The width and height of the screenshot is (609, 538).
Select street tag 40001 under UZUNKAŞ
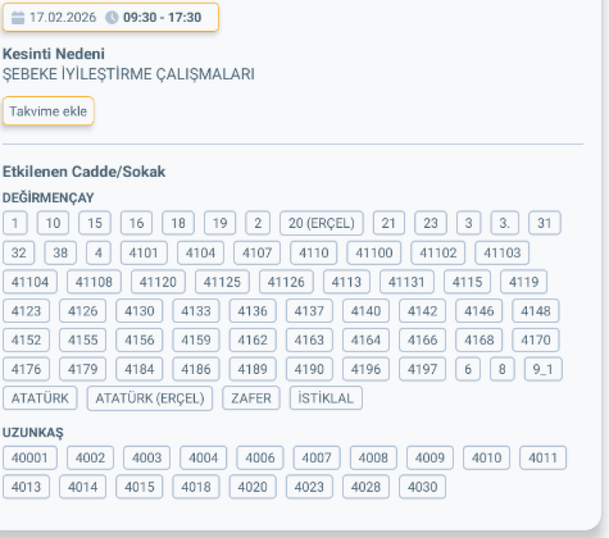(30, 458)
